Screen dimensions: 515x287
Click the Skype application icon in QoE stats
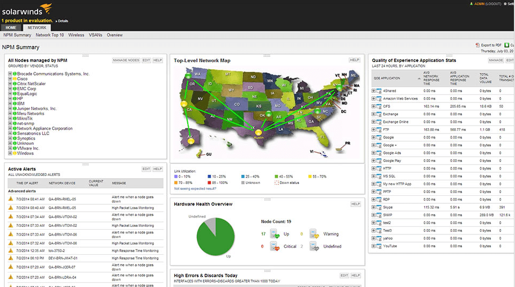[379, 207]
